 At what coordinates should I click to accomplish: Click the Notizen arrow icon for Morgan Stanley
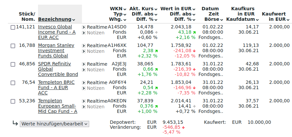84,51
